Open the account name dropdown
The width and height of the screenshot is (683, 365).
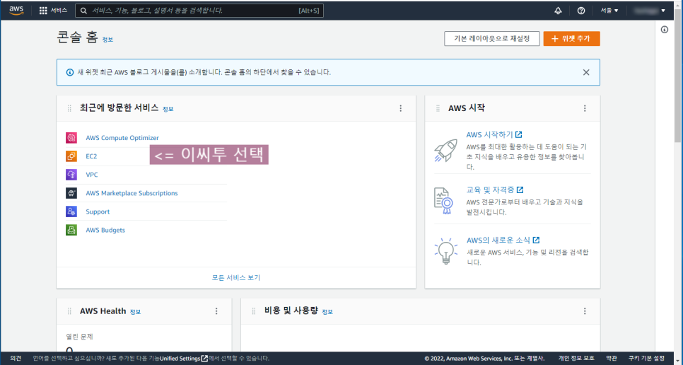(648, 11)
